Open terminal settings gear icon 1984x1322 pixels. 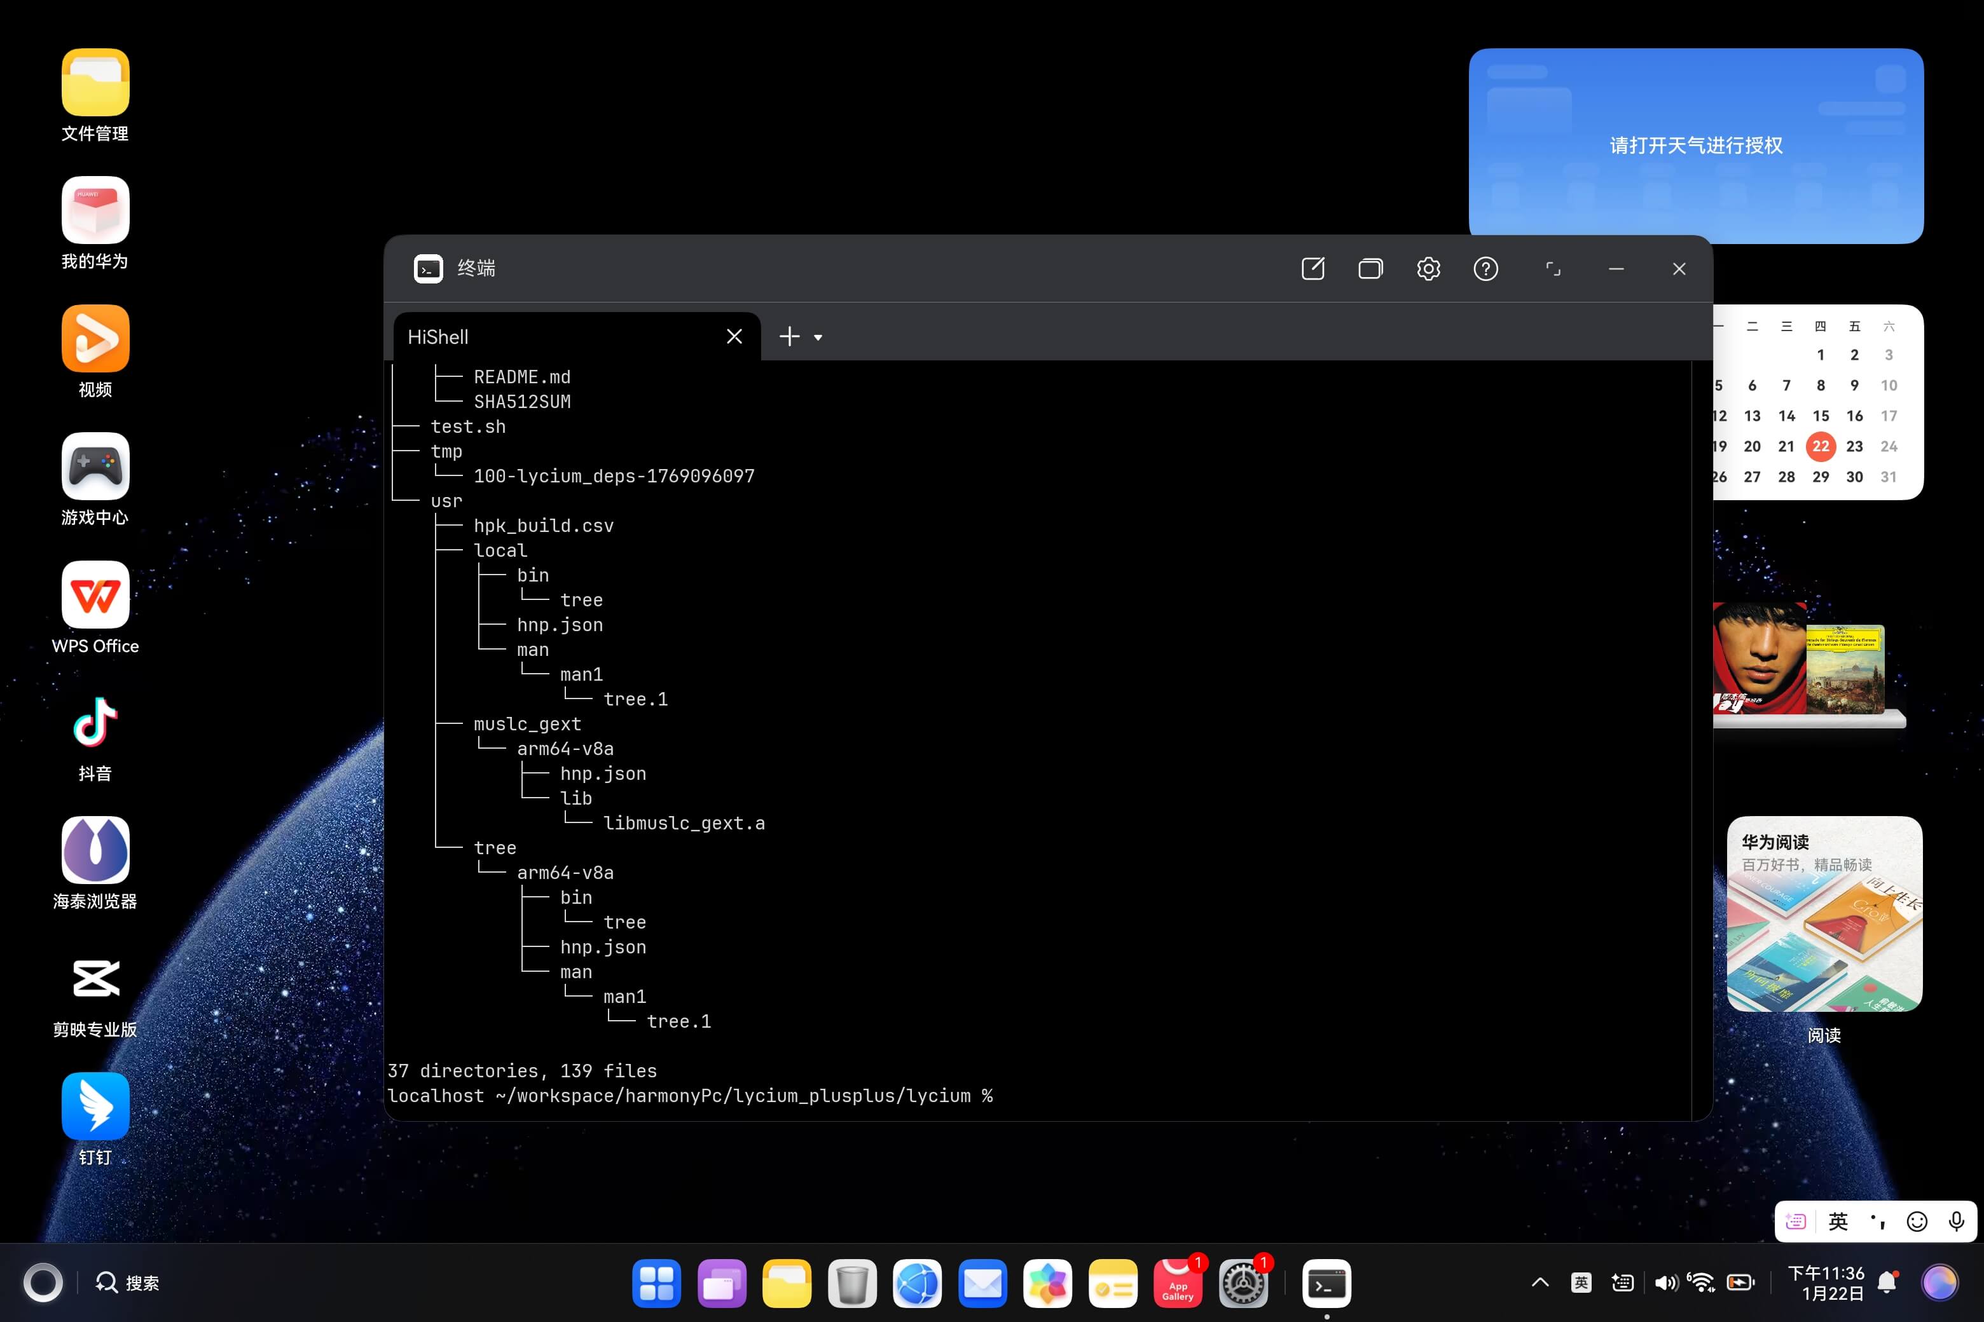pyautogui.click(x=1428, y=269)
